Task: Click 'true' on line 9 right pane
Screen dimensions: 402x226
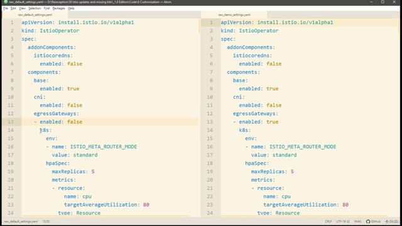Action: [x=273, y=89]
